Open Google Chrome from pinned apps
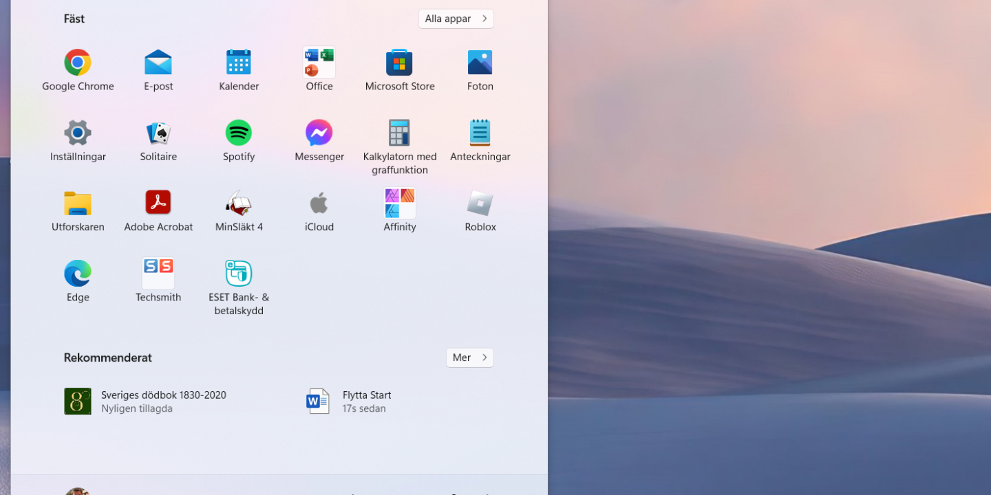The width and height of the screenshot is (991, 495). [78, 70]
